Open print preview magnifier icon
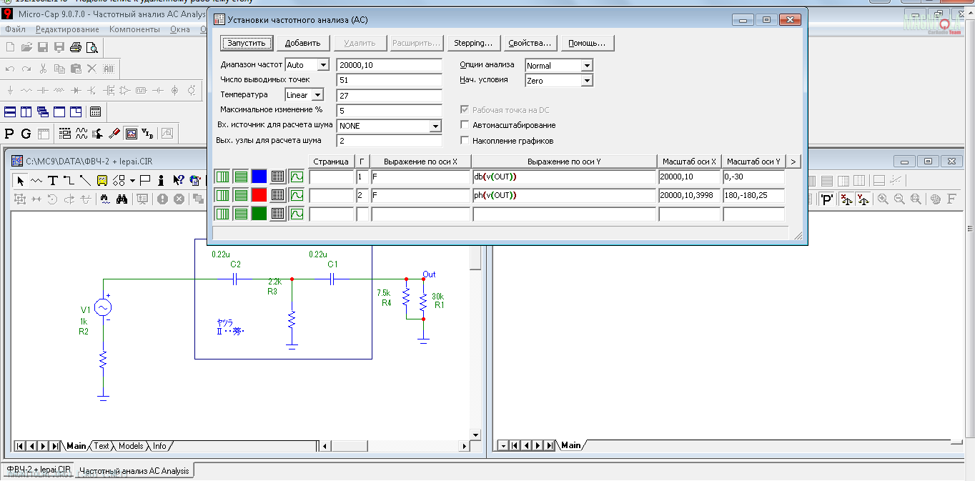The image size is (975, 481). (x=91, y=48)
